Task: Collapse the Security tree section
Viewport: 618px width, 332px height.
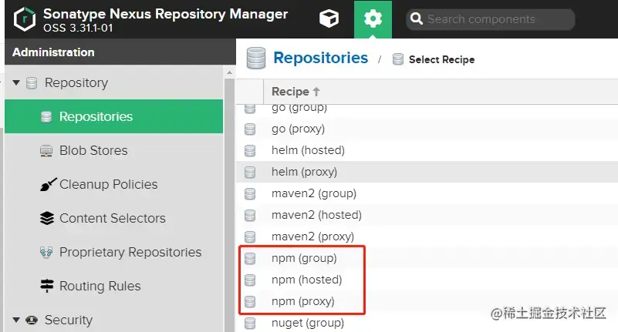Action: pos(16,320)
